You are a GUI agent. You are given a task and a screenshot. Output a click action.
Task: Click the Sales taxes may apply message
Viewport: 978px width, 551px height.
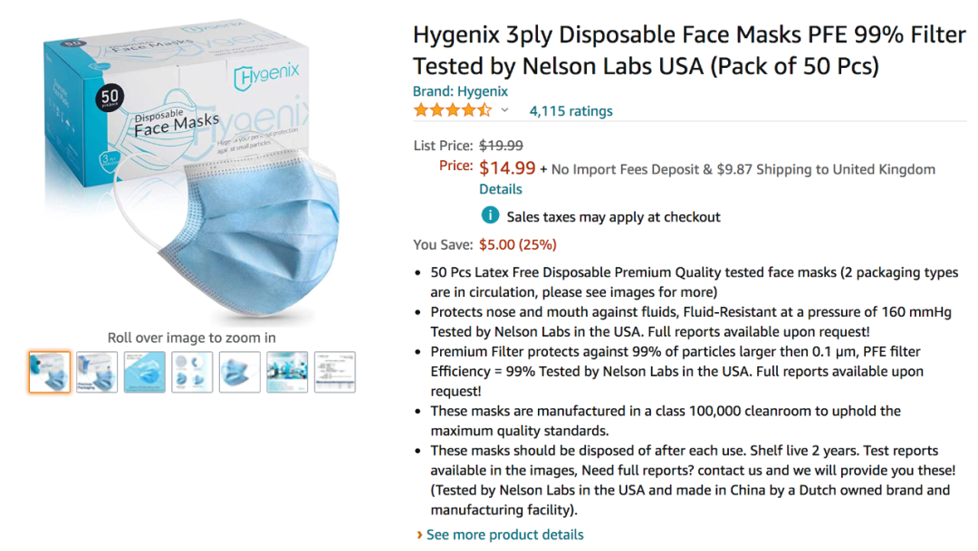click(x=613, y=217)
